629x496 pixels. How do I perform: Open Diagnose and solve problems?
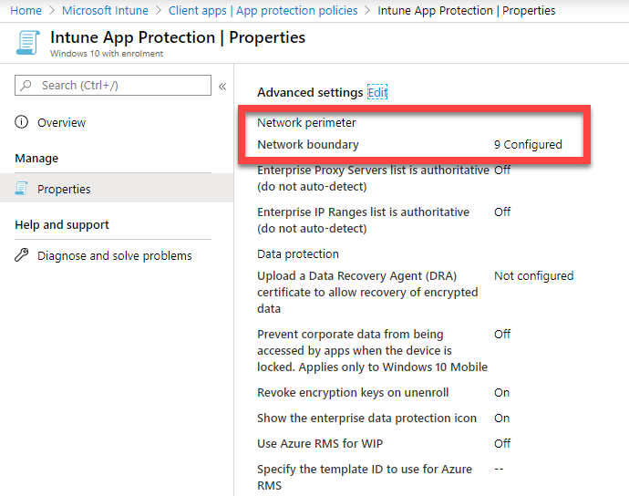click(114, 255)
